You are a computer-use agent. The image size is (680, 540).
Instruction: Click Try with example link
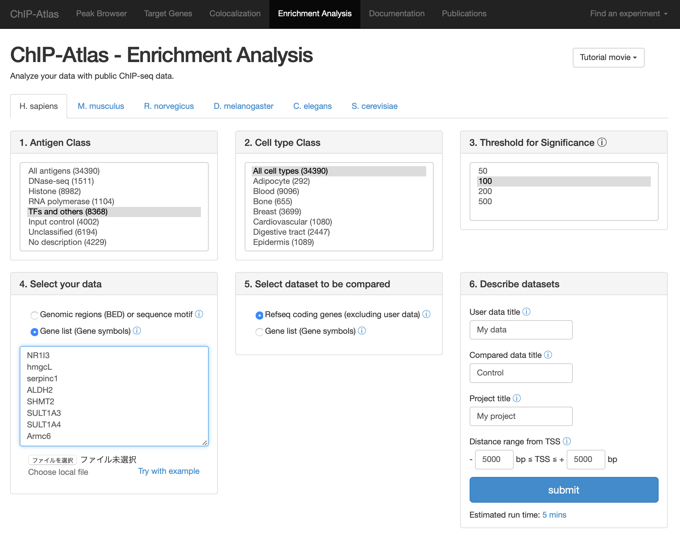pyautogui.click(x=169, y=471)
